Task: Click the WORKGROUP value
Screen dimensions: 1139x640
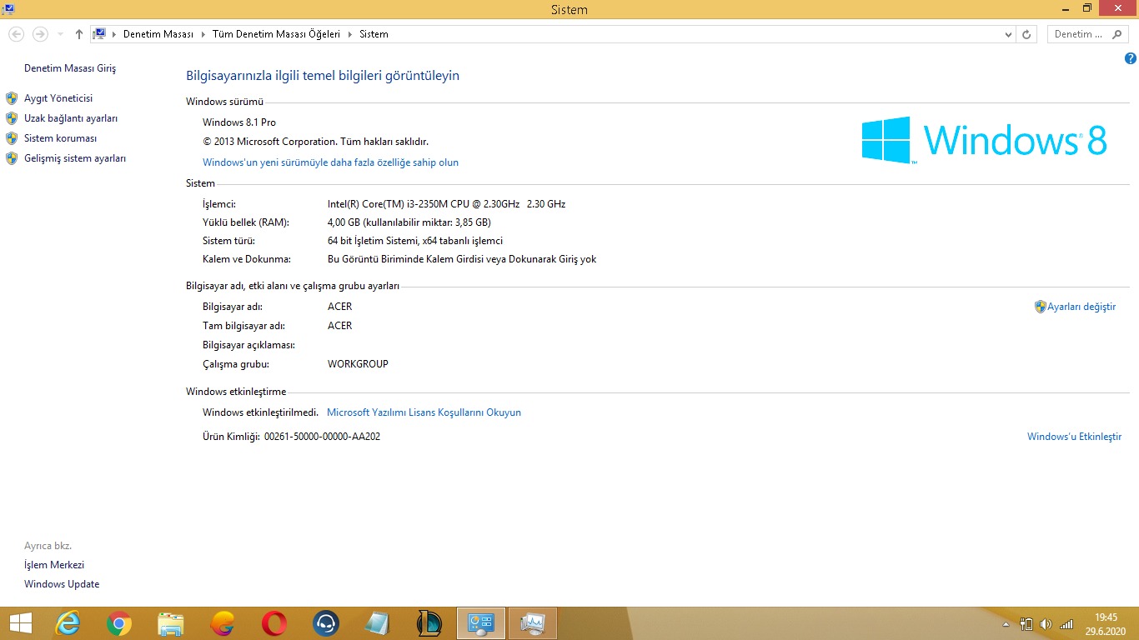Action: click(x=358, y=364)
